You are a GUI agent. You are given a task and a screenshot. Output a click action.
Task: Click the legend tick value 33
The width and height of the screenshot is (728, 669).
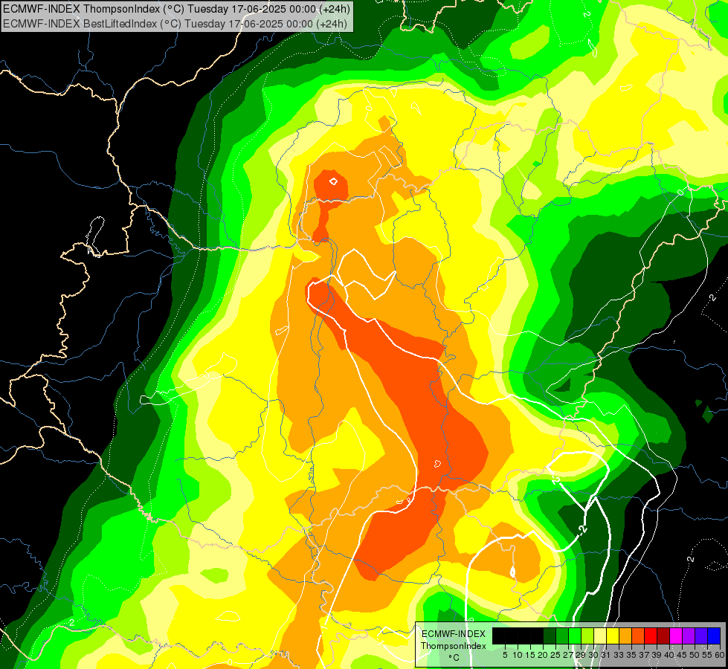pyautogui.click(x=619, y=655)
